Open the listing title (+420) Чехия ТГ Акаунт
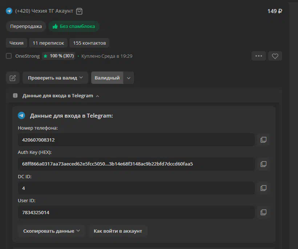The image size is (298, 249). tap(44, 11)
